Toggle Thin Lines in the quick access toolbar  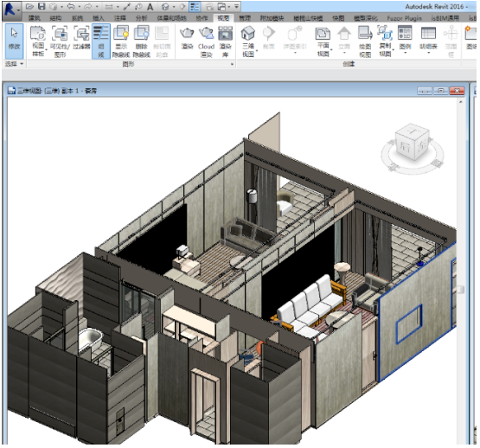[195, 6]
